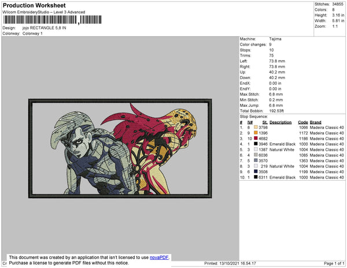
Task: Click the Up value 40.2 mm
Action: 277,72
